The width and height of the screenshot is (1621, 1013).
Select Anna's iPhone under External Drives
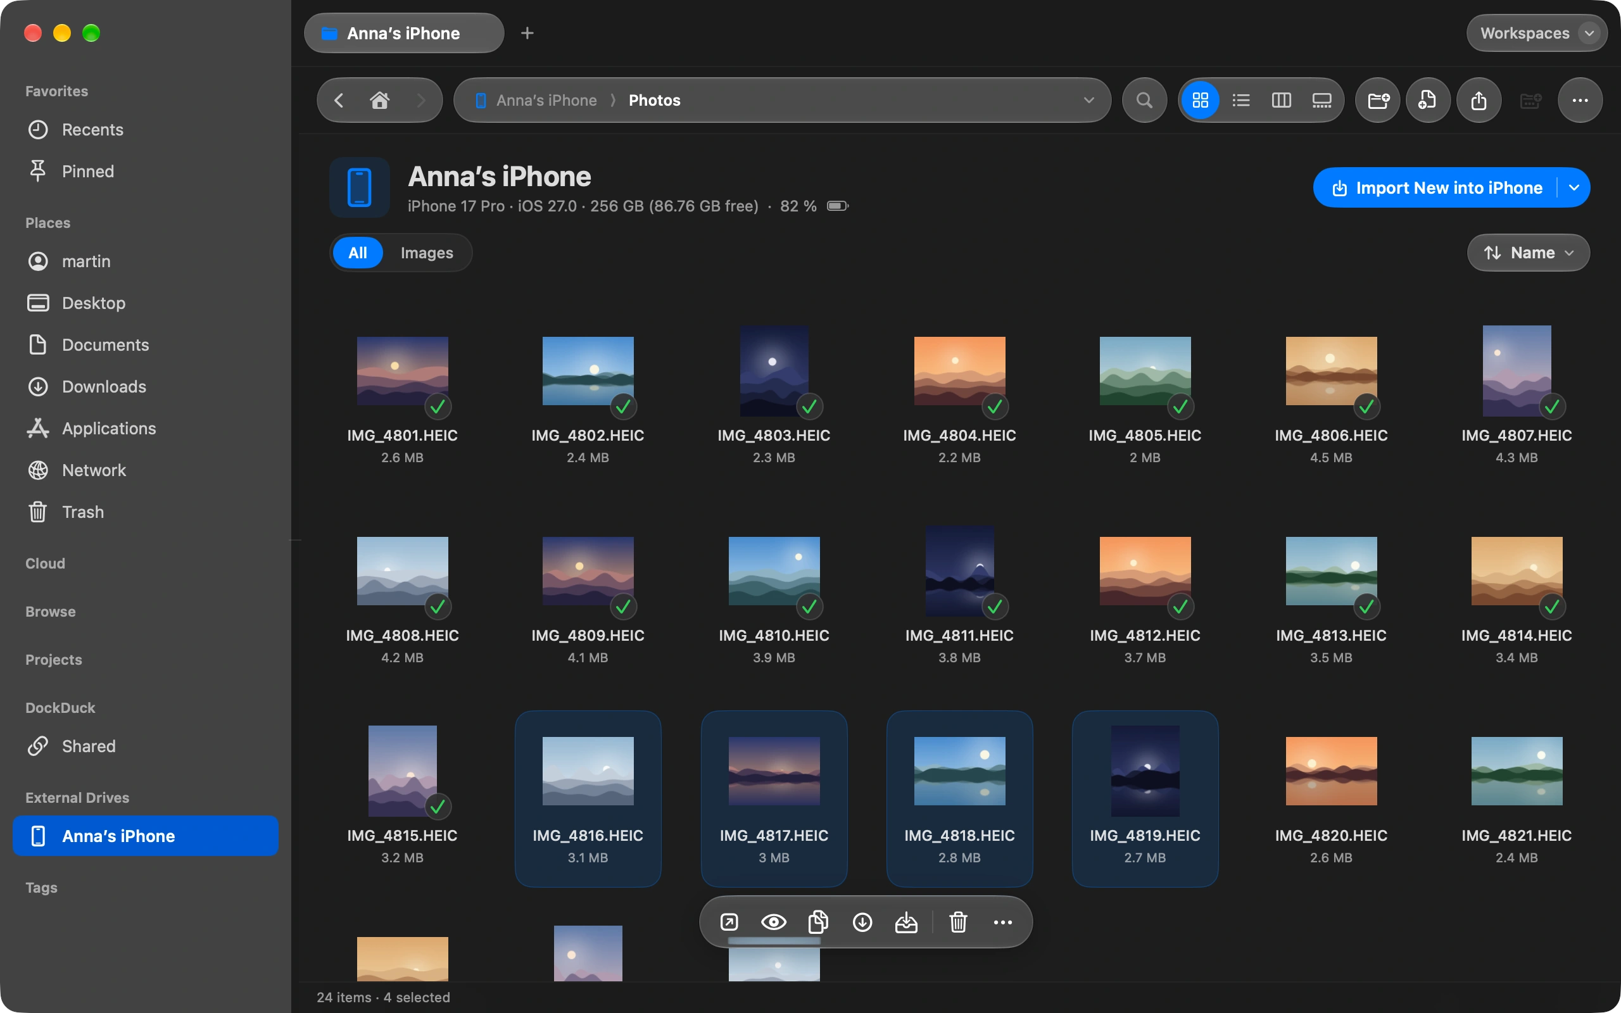coord(146,836)
